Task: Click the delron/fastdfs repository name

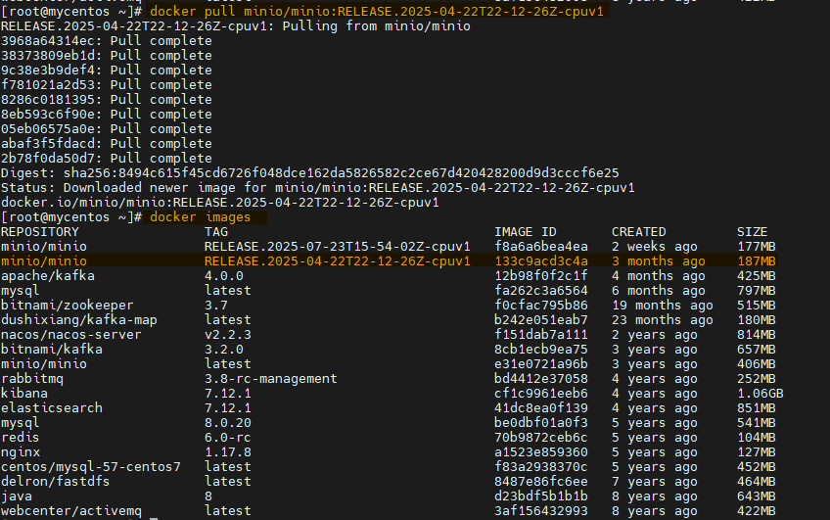Action: [55, 482]
